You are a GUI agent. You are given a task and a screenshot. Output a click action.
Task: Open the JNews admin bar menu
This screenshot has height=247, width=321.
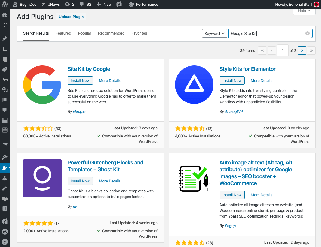(50, 4)
